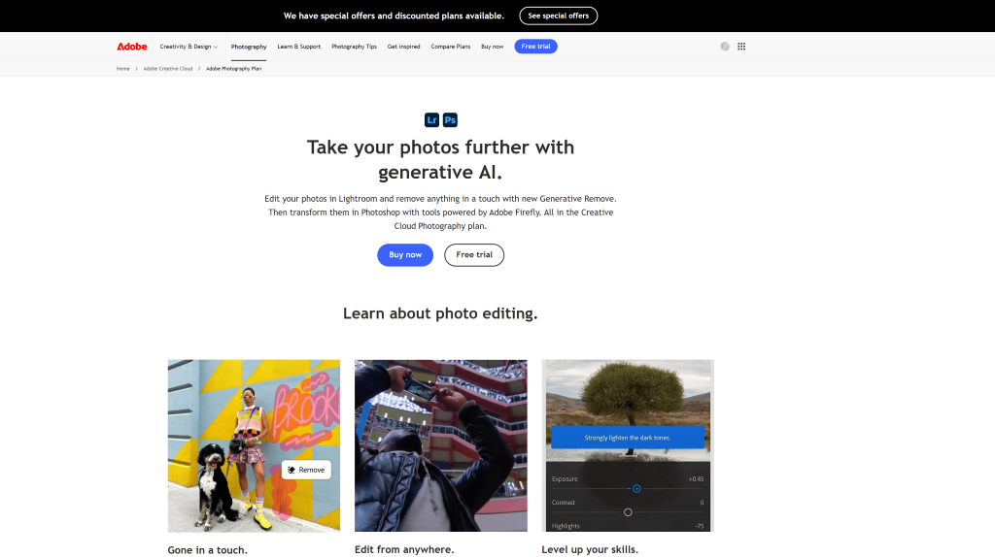995x557 pixels.
Task: Click the Gone in a touch heading
Action: (x=208, y=550)
